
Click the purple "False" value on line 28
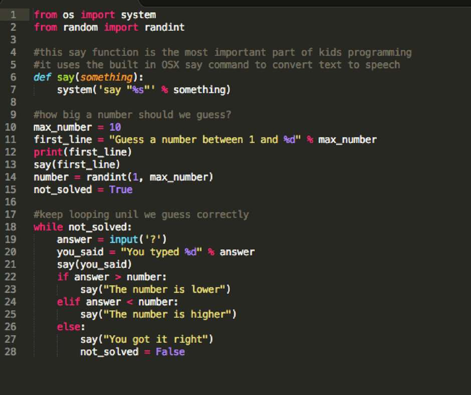click(170, 351)
